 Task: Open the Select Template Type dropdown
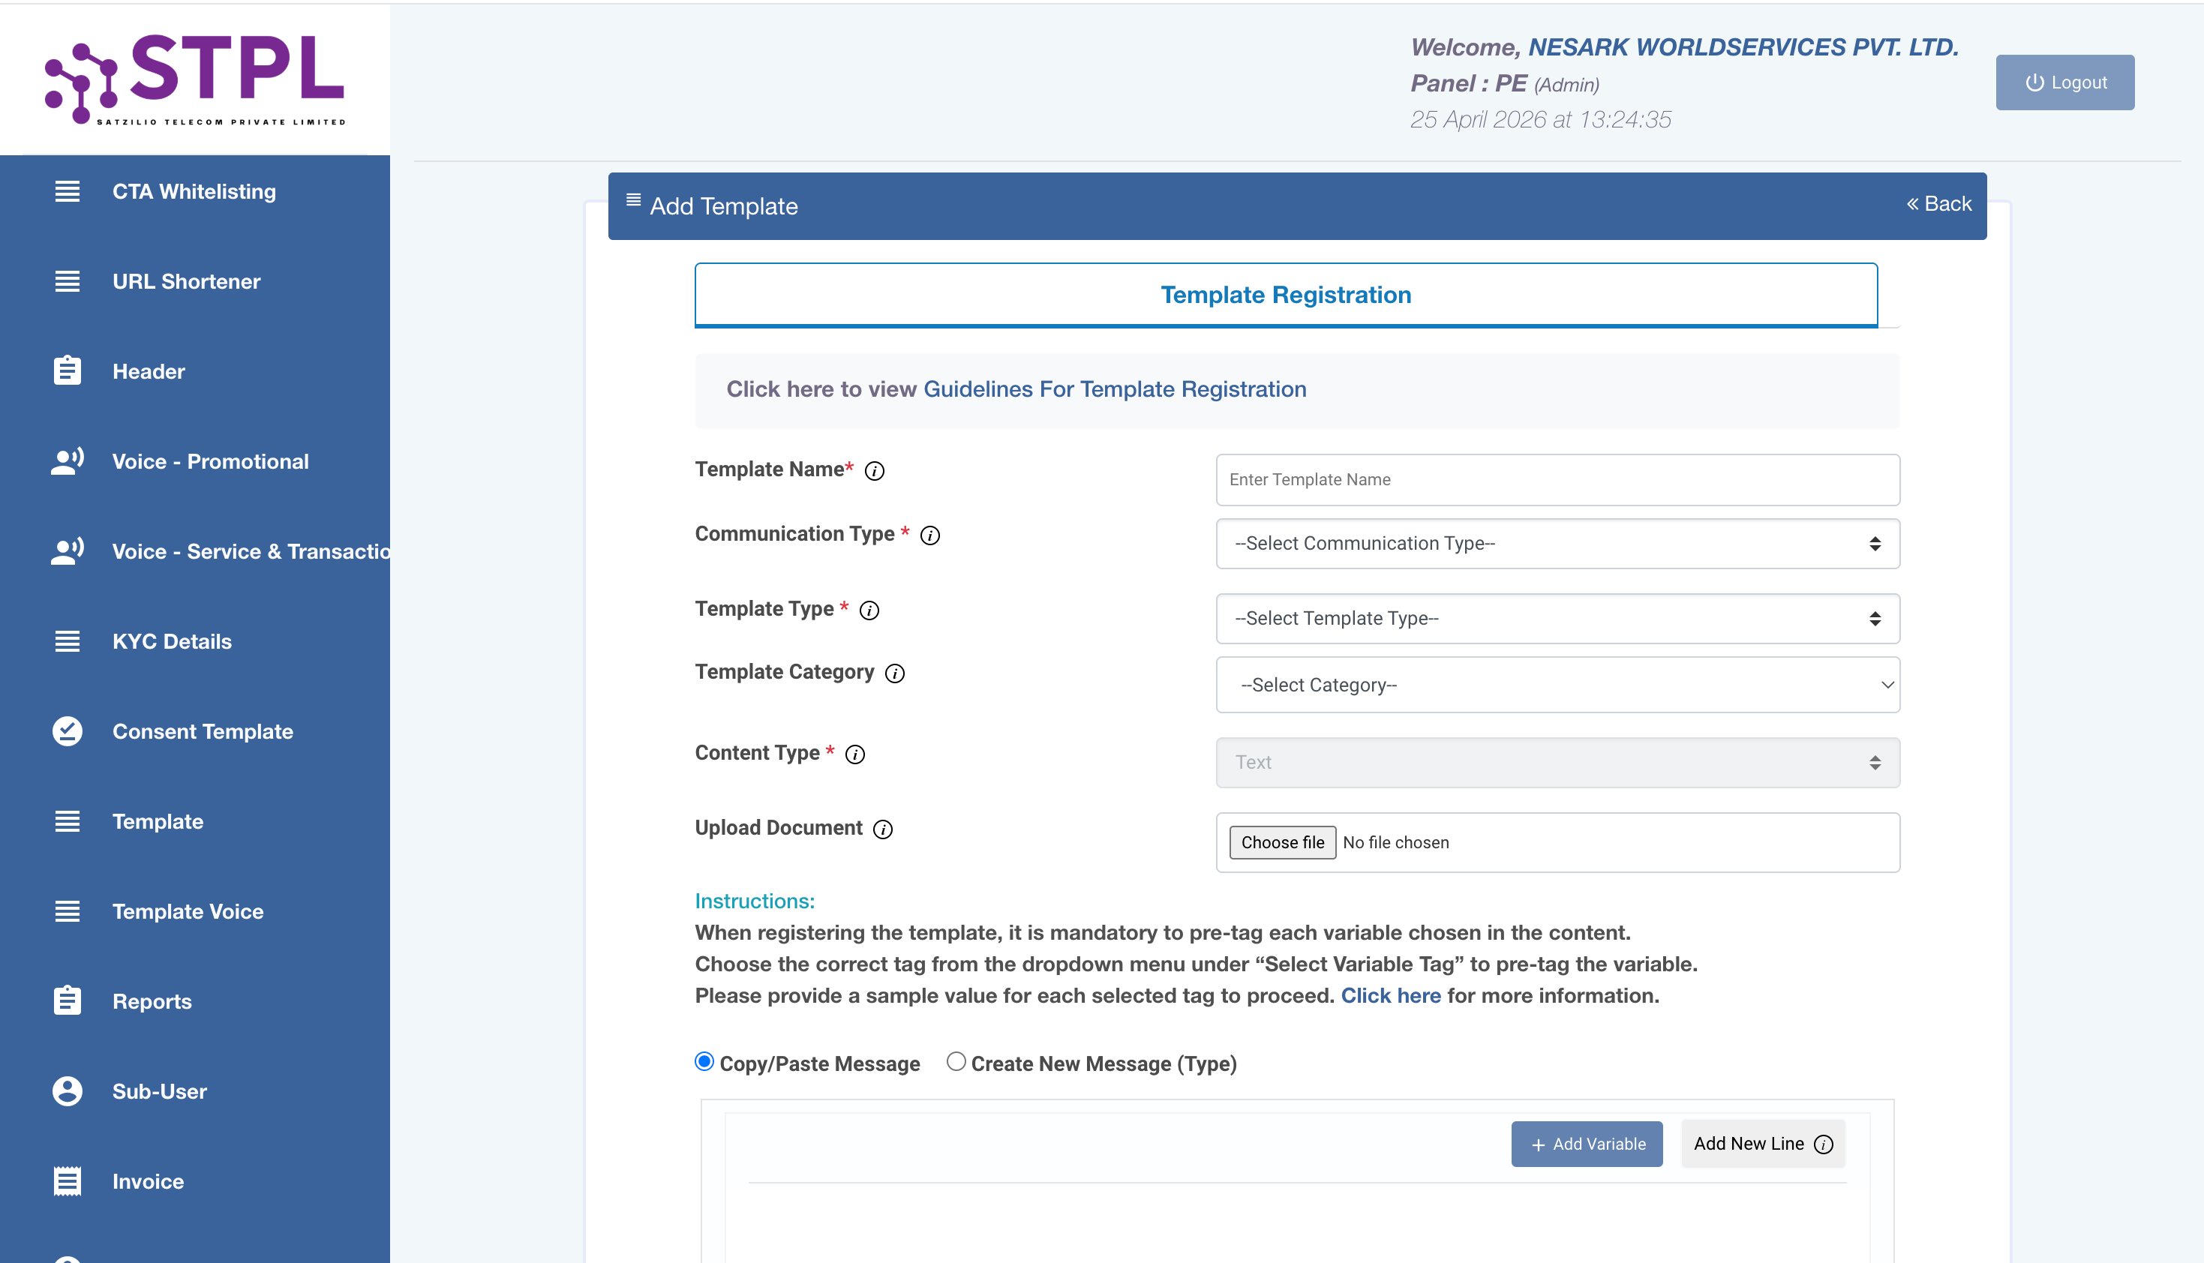tap(1558, 619)
